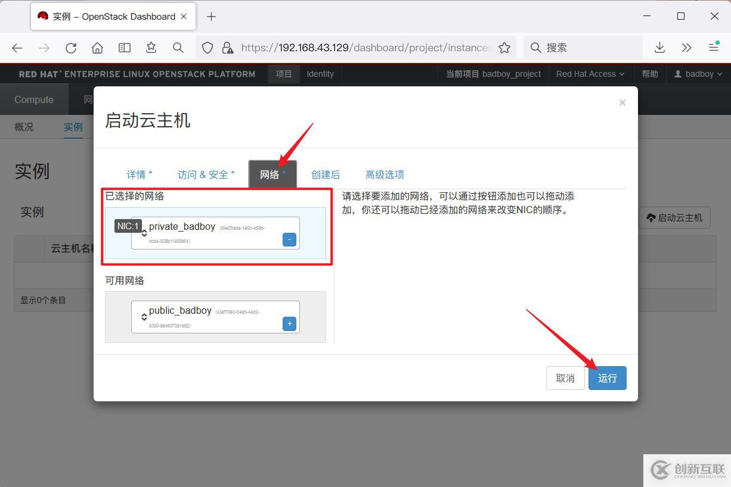Viewport: 731px width, 487px height.
Task: Open a new browser tab with plus
Action: [x=211, y=17]
